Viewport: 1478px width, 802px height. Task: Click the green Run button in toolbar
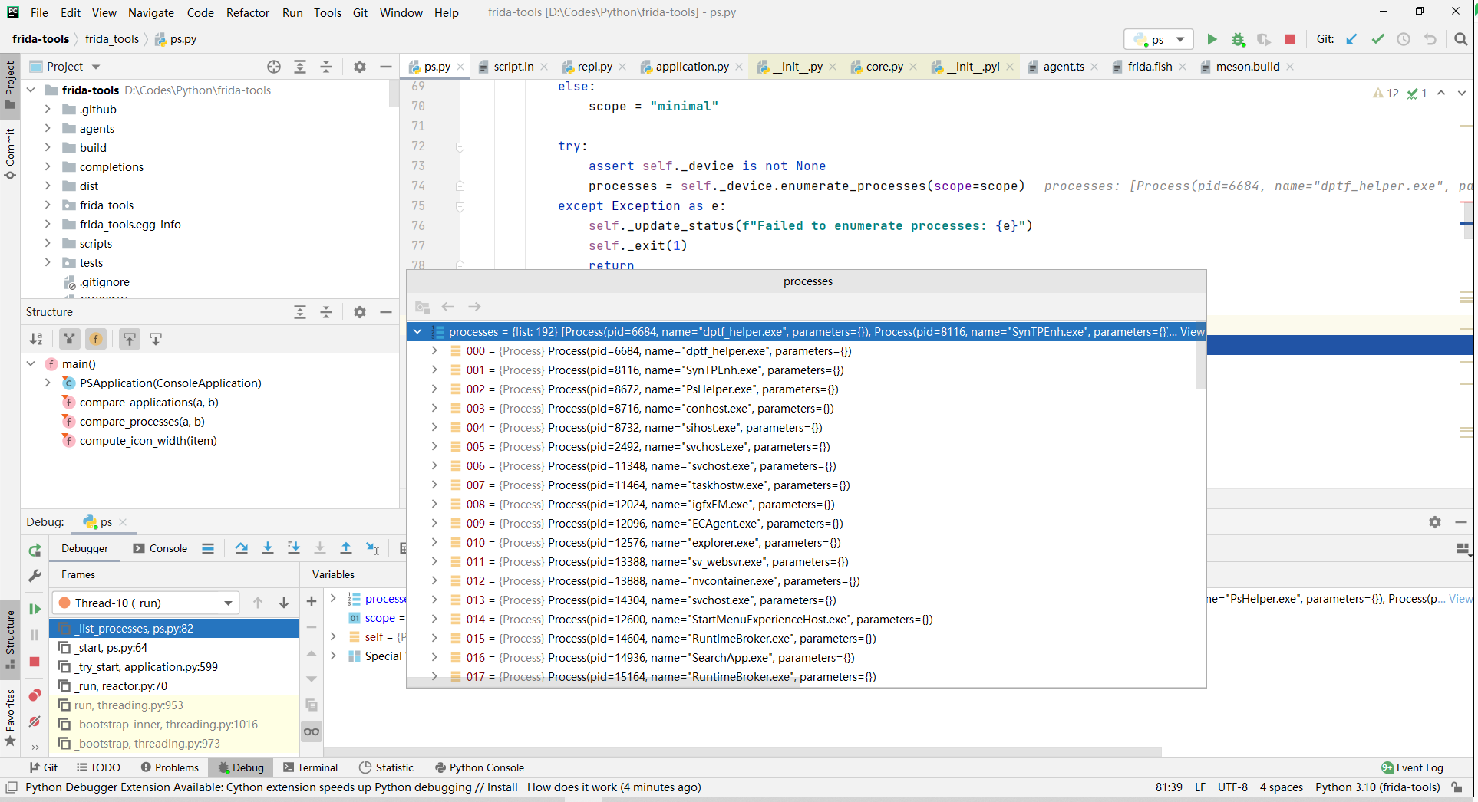1212,39
